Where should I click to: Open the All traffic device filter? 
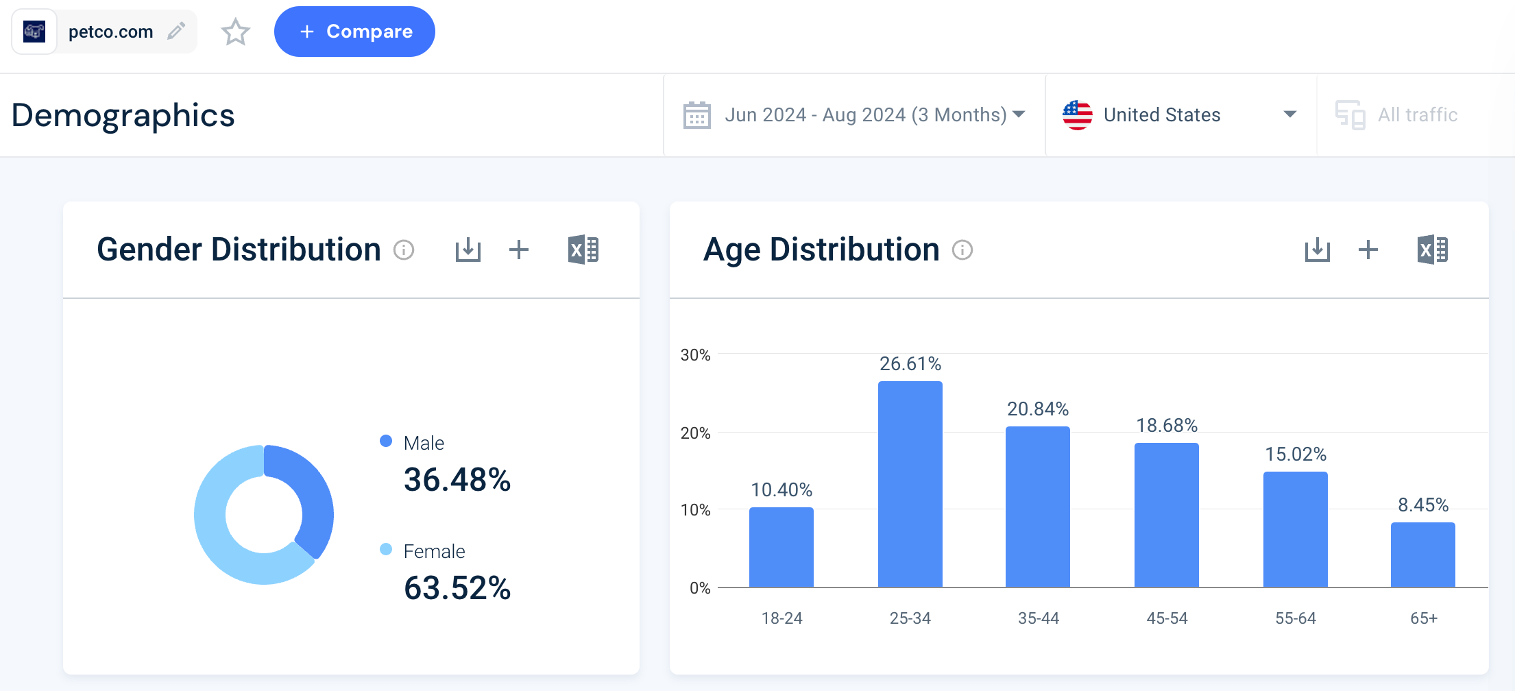point(1398,114)
